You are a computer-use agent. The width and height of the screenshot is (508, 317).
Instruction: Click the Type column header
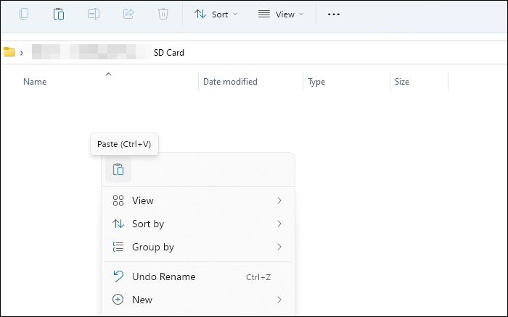(x=316, y=82)
